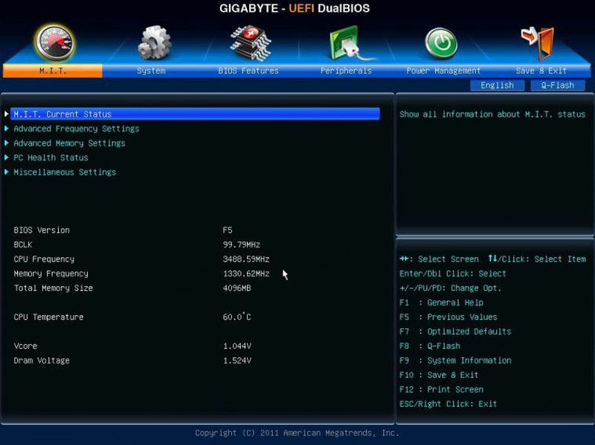Viewport: 595px width, 445px height.
Task: Click the English language button
Action: point(497,85)
